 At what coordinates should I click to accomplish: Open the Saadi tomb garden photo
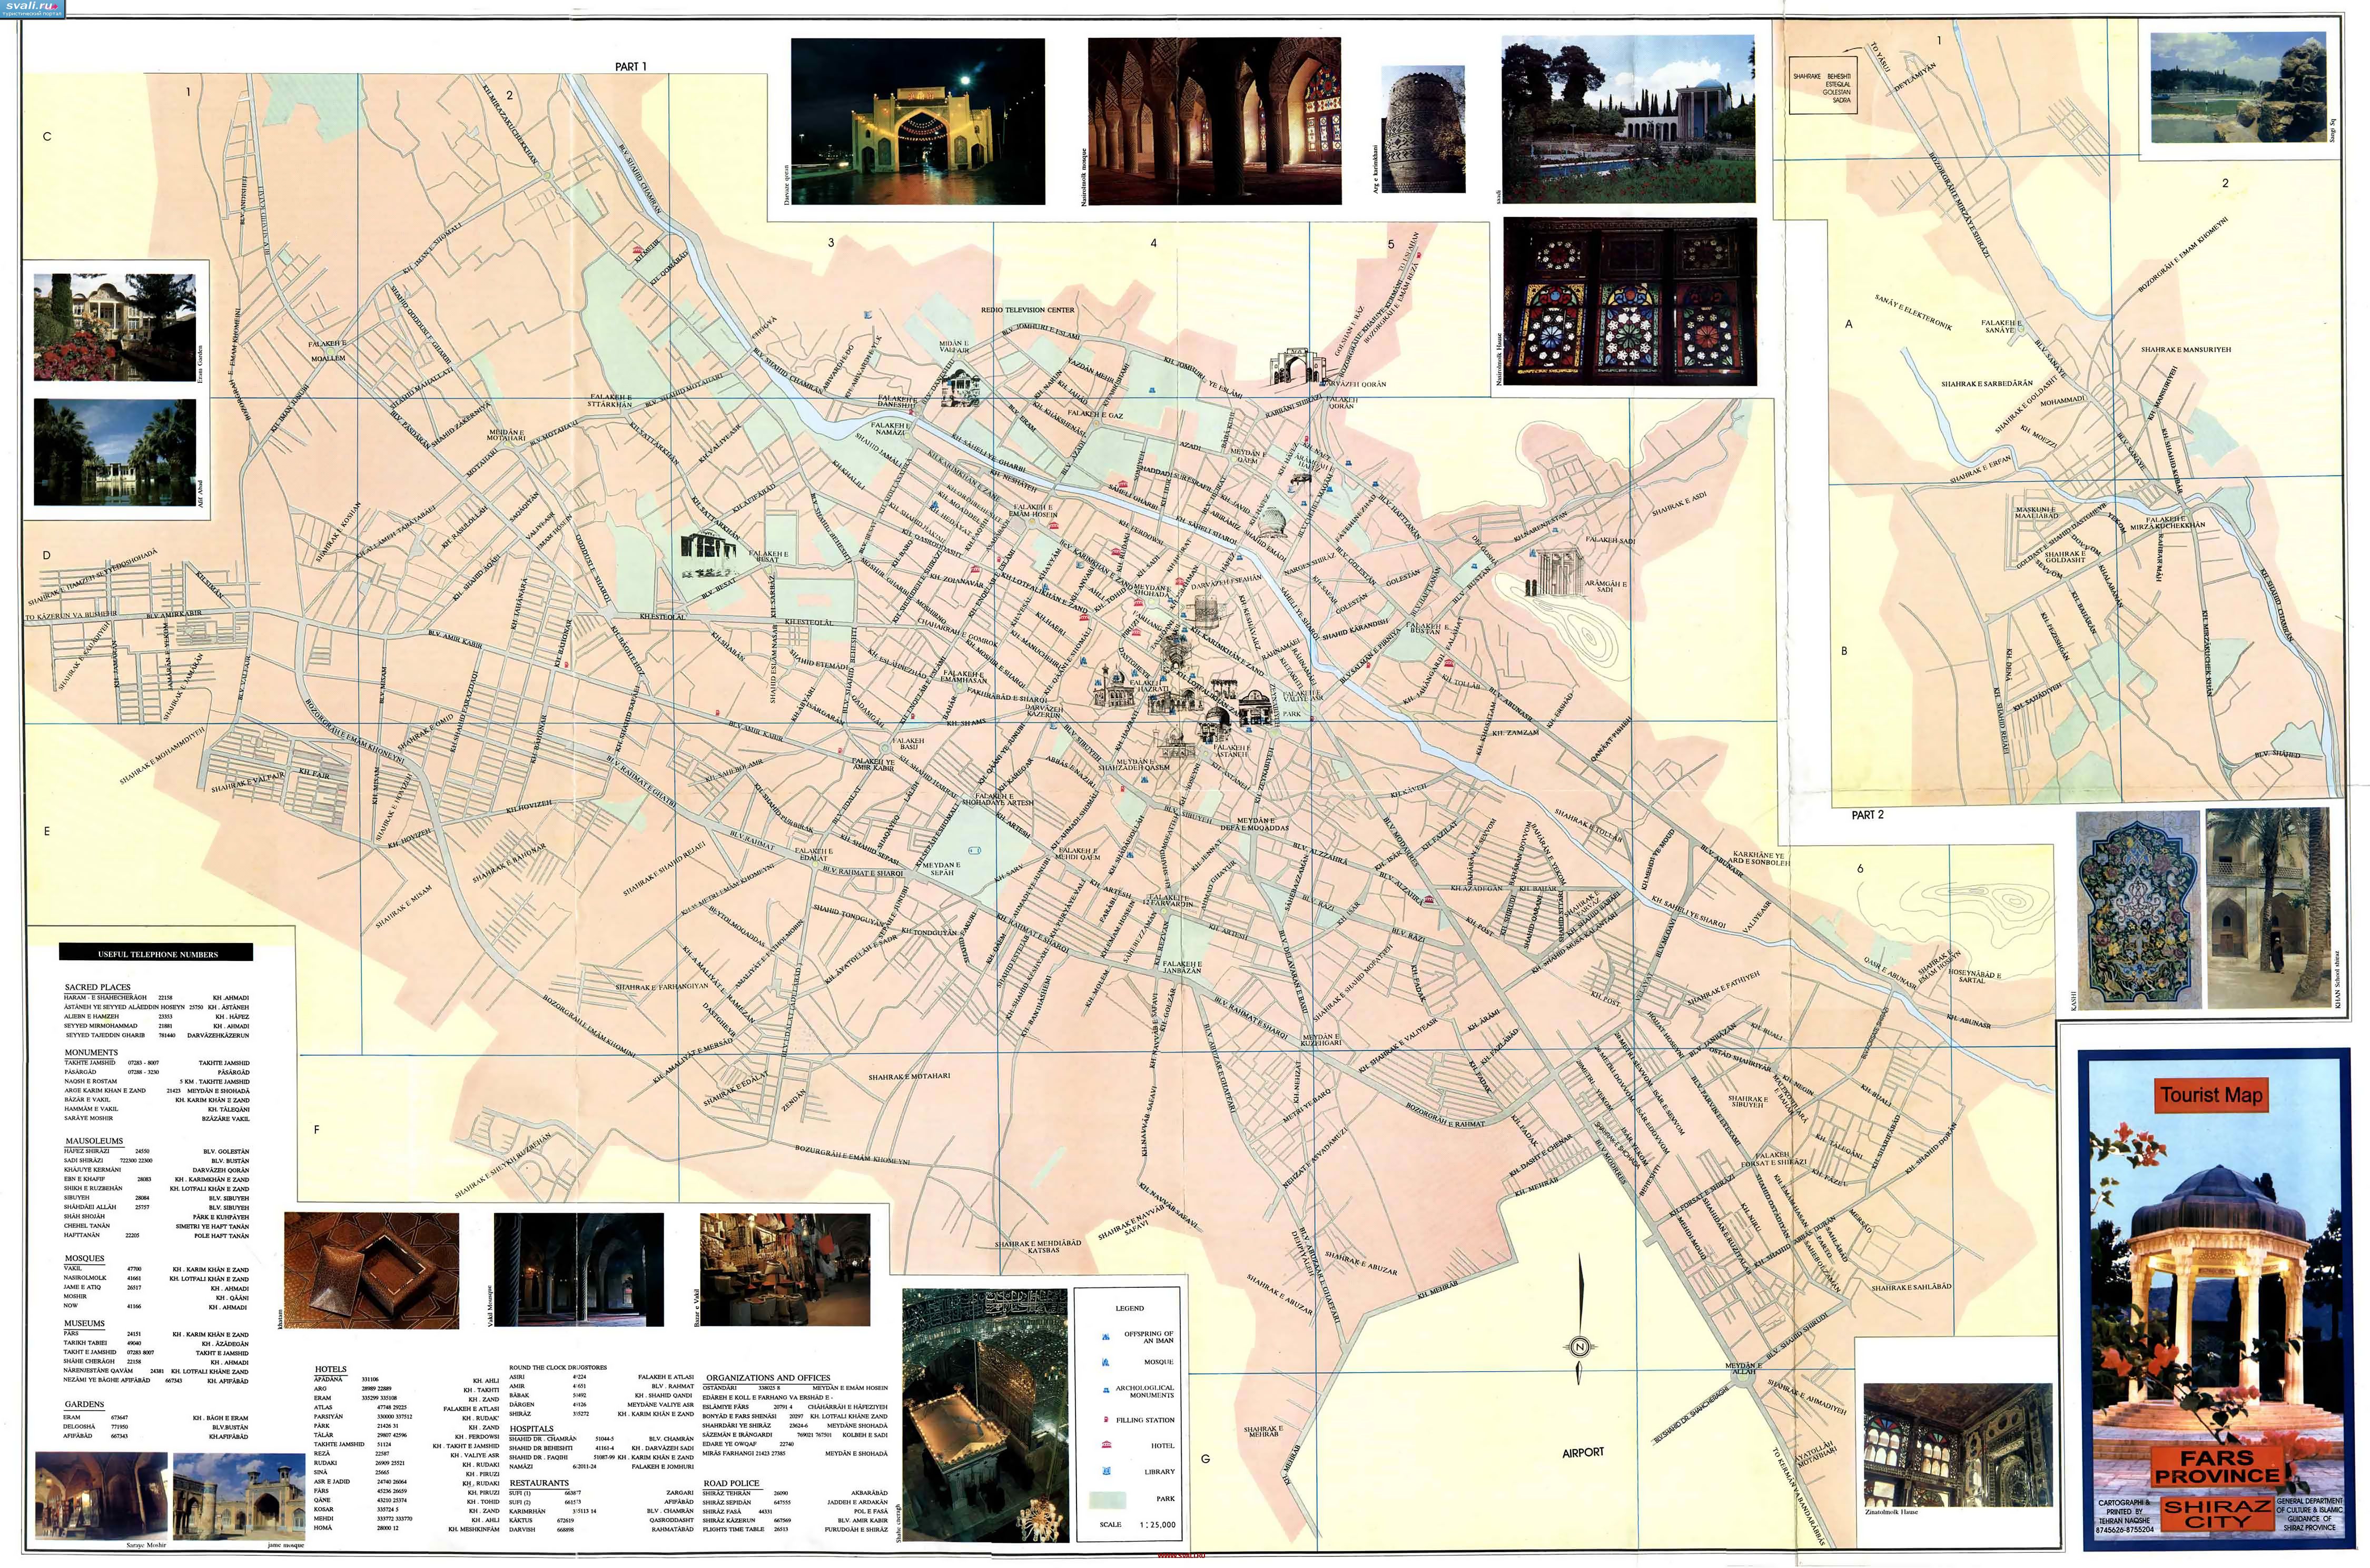[1628, 119]
